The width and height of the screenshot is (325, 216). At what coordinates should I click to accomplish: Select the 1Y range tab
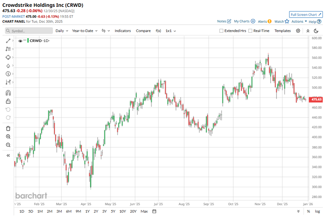pyautogui.click(x=87, y=211)
